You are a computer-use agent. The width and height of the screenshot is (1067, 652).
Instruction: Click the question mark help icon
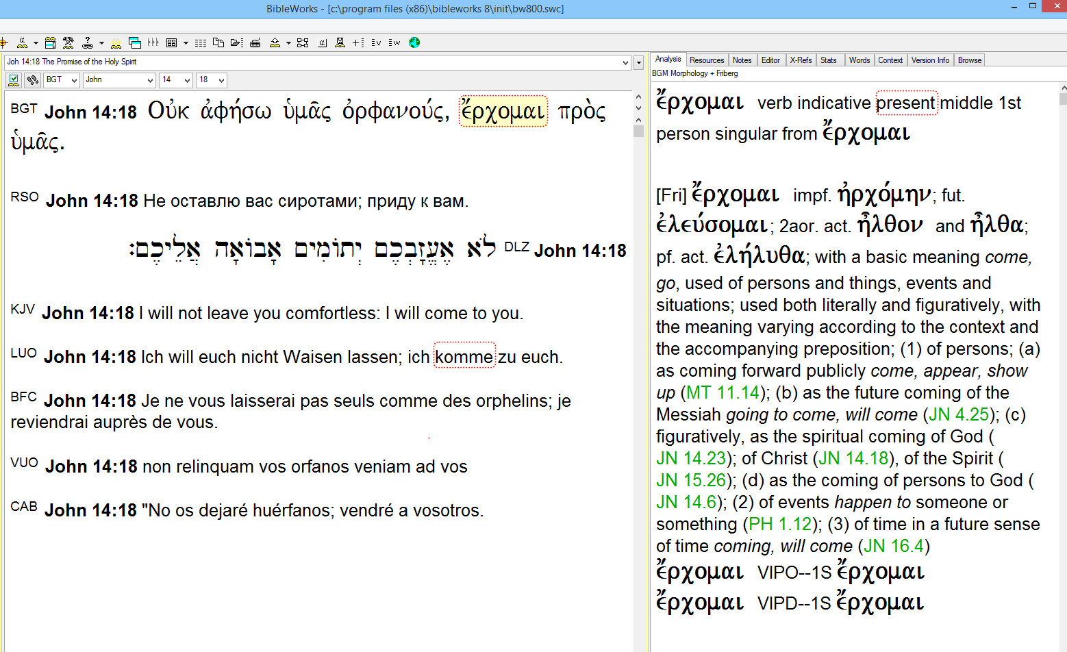pos(88,42)
